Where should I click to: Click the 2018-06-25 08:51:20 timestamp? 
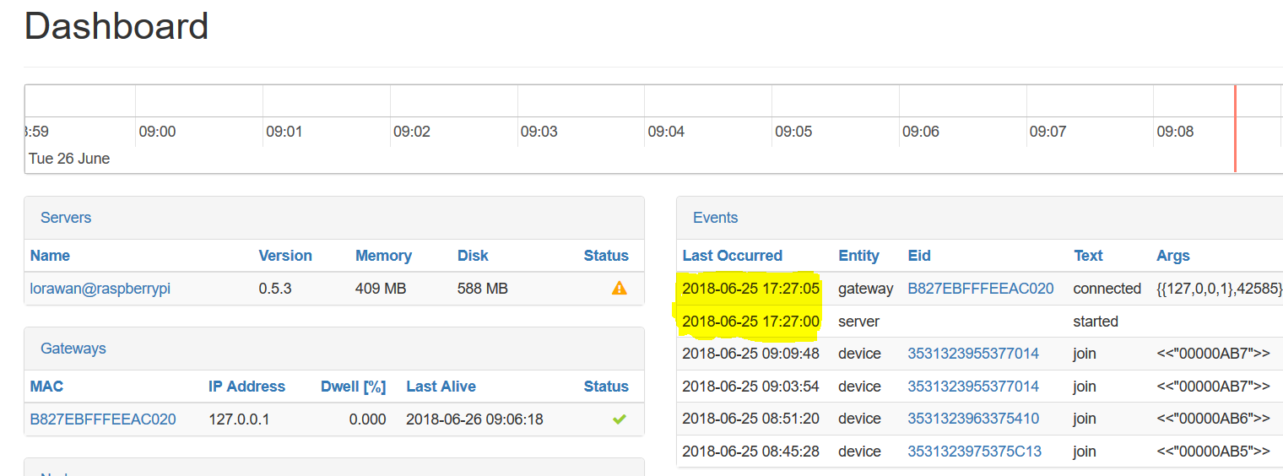750,419
